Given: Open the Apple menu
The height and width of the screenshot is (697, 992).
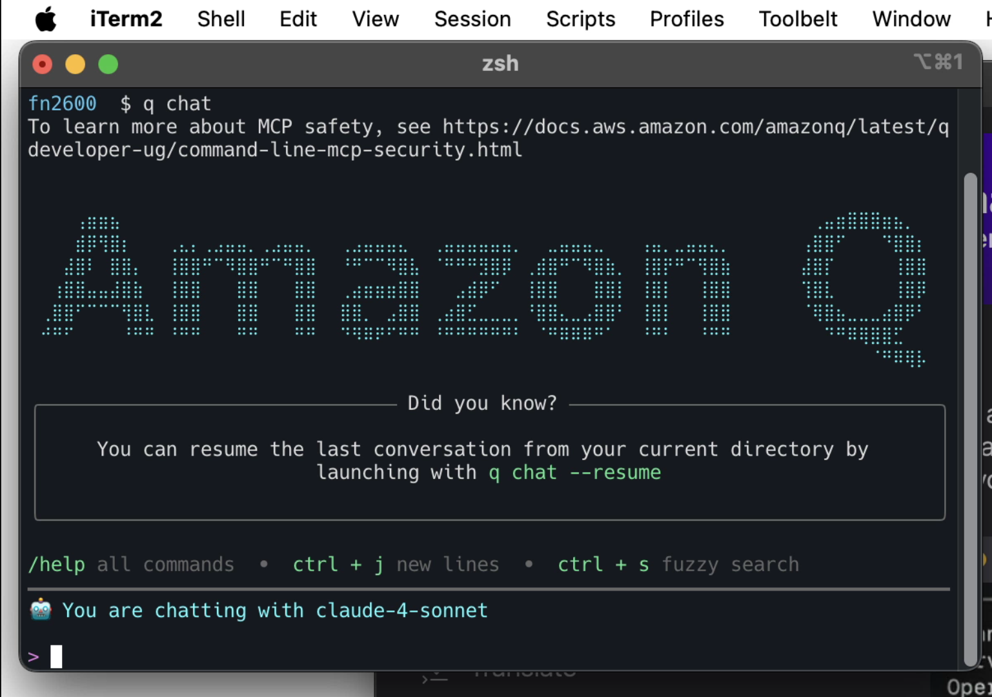Looking at the screenshot, I should coord(45,19).
